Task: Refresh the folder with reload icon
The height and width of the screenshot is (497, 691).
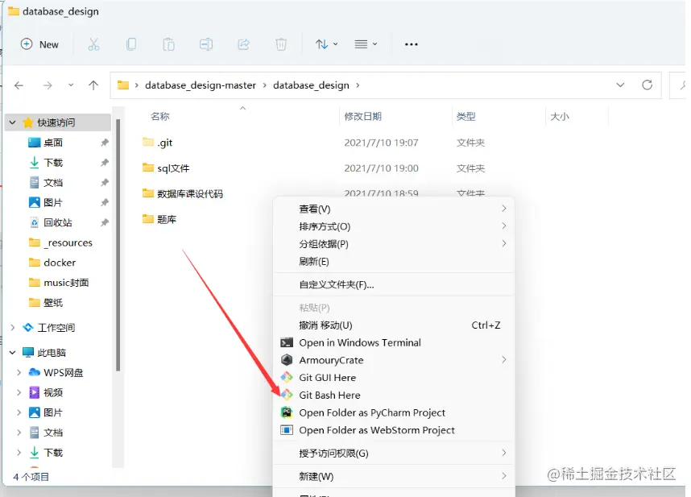Action: click(x=647, y=85)
